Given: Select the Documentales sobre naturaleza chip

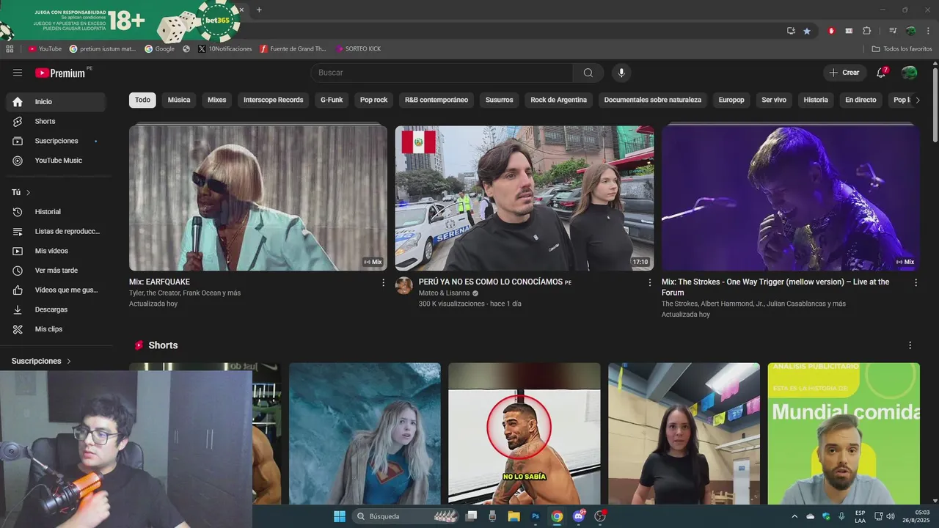Looking at the screenshot, I should pos(653,100).
